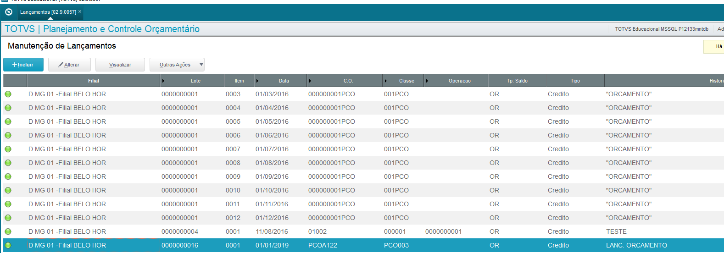Click the green status icon of lote 0000000016

pyautogui.click(x=8, y=245)
